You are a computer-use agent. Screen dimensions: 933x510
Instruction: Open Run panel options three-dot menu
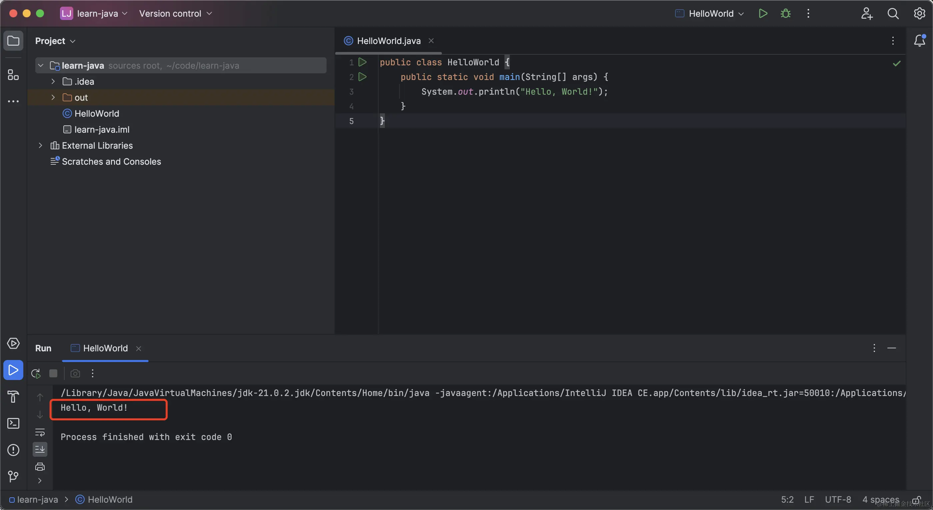874,348
